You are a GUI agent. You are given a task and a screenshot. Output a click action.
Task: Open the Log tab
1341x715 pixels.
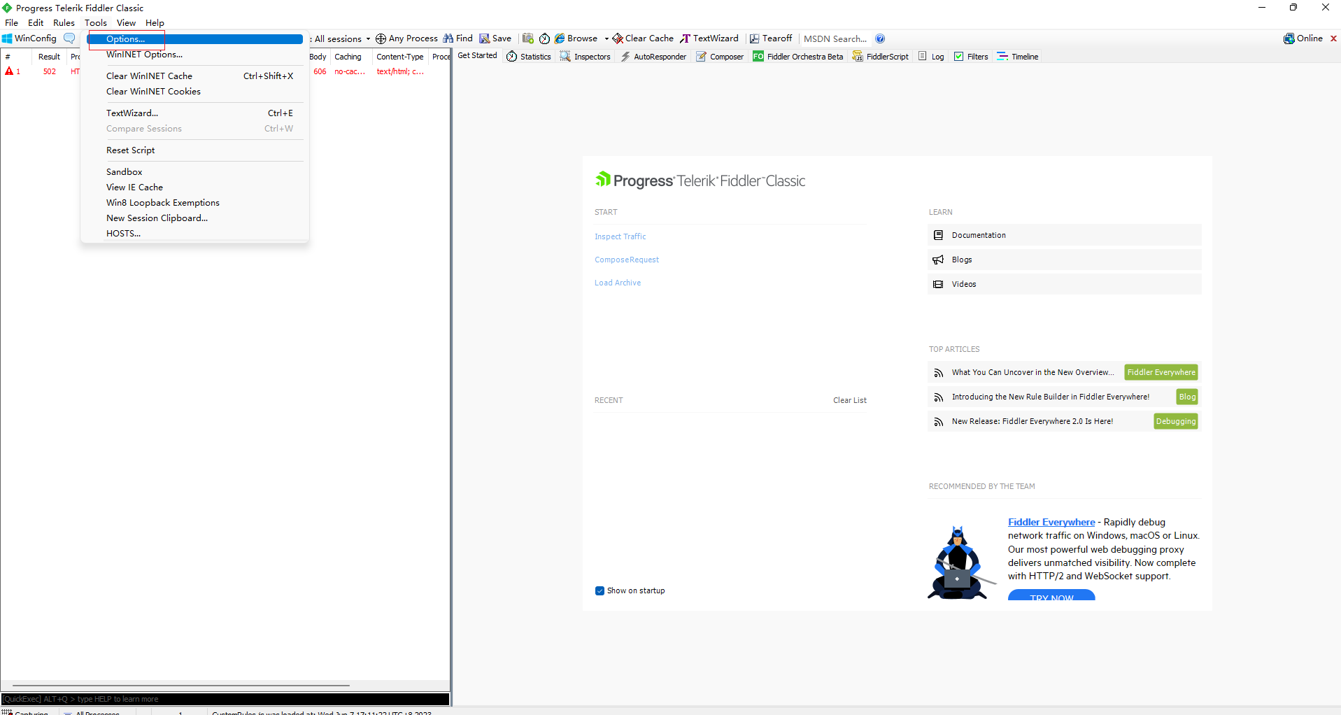(x=931, y=56)
